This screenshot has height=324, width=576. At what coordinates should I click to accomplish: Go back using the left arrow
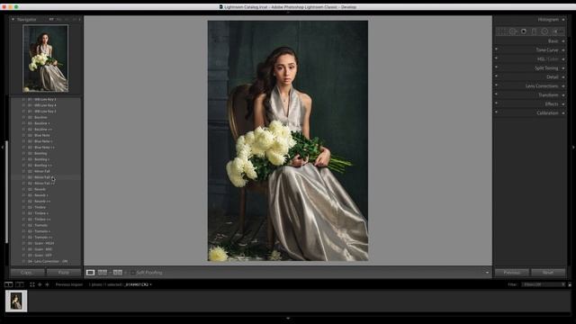click(x=40, y=284)
